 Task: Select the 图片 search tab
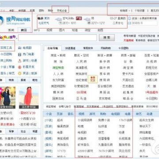62,30
